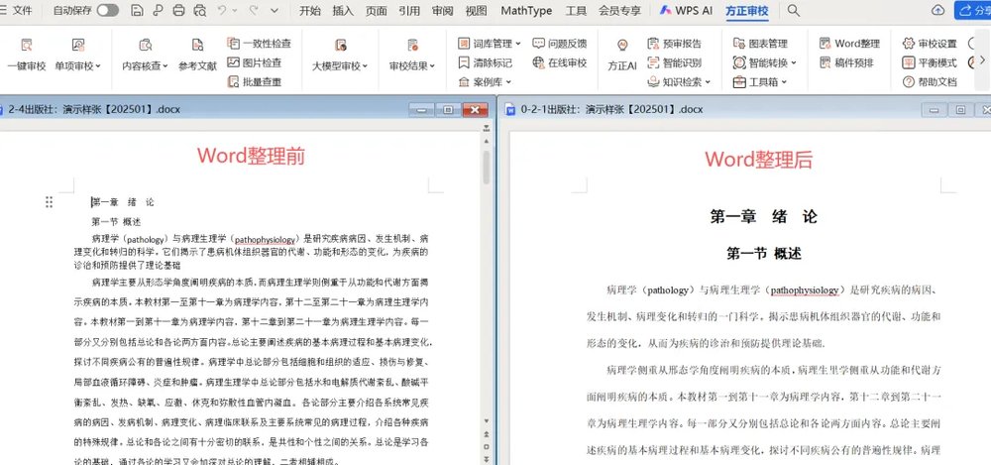Click the 在线审校 online proofreading button
The width and height of the screenshot is (991, 465).
(560, 62)
